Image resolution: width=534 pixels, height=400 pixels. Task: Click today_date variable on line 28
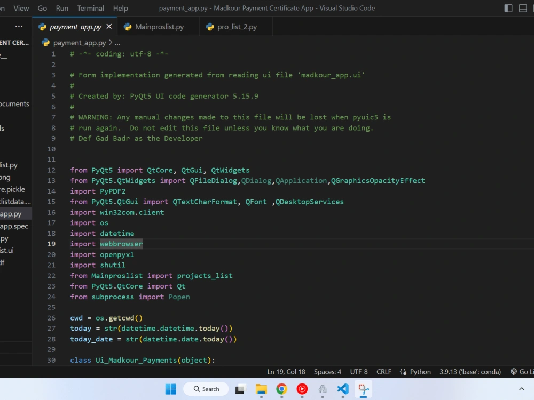[91, 339]
